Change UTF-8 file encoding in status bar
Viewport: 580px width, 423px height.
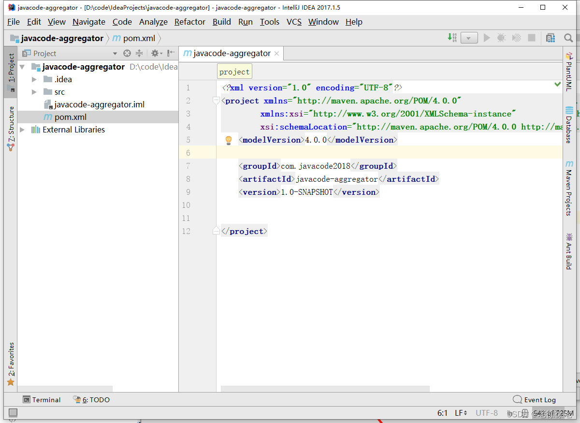pyautogui.click(x=487, y=413)
